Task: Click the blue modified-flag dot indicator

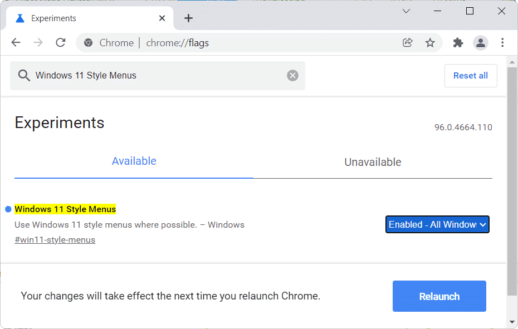Action: 8,209
